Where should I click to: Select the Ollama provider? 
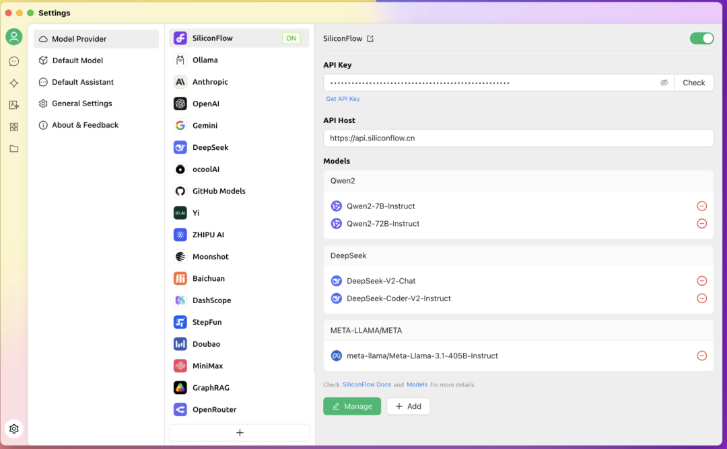coord(239,60)
